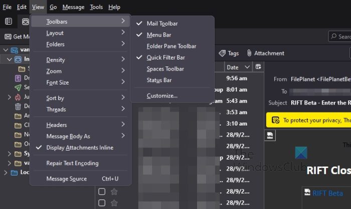Viewport: 351px width, 209px height.
Task: Open the Message Body As submenu
Action: [80, 136]
